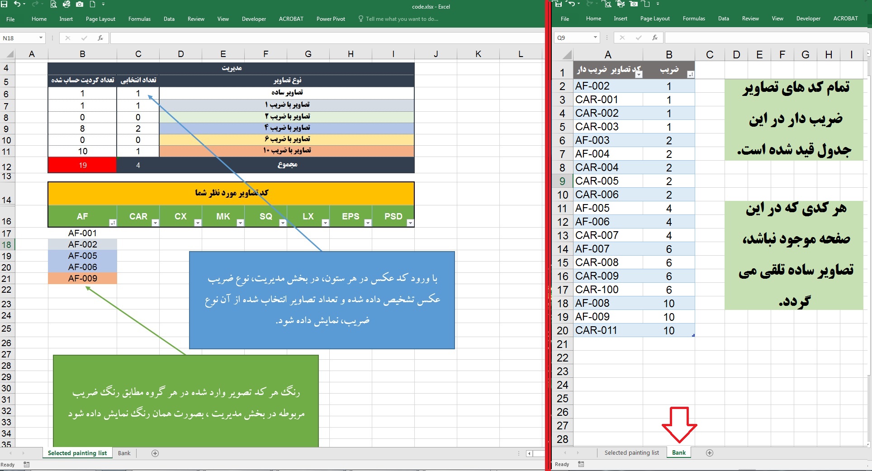Click the Camera tool in left window toolbar

(80, 4)
